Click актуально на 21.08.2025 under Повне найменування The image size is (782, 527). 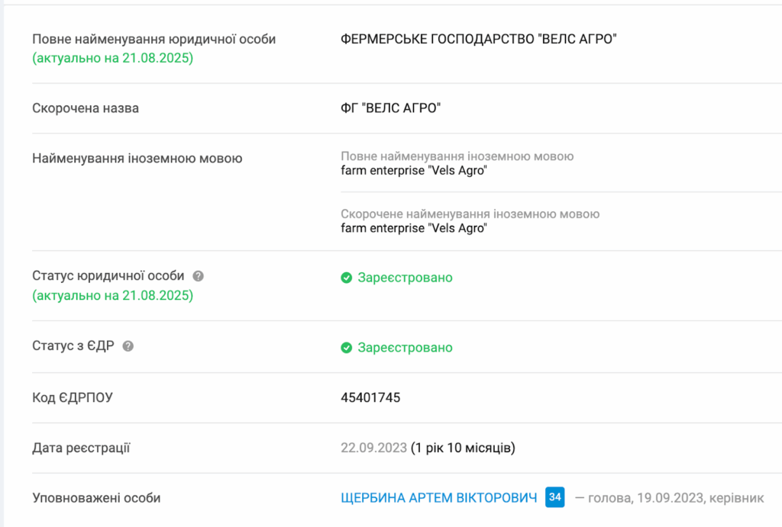(x=113, y=58)
